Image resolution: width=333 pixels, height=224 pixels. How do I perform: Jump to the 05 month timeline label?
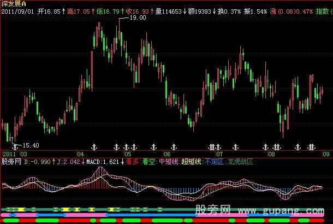(x=128, y=154)
